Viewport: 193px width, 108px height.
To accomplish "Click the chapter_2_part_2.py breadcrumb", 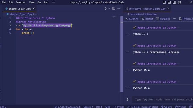I will pyautogui.click(x=21, y=14).
